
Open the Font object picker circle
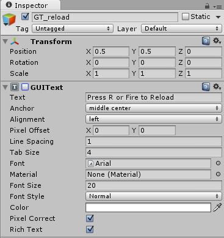218,163
